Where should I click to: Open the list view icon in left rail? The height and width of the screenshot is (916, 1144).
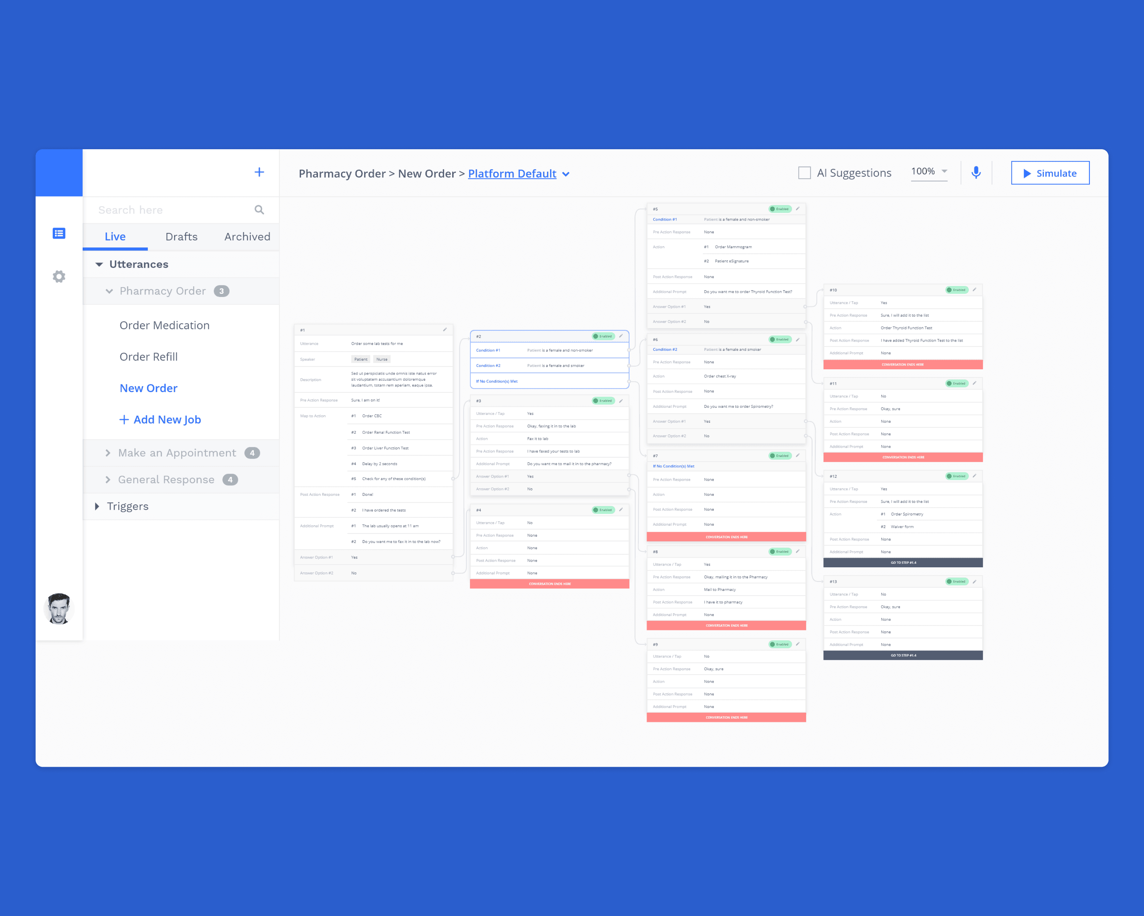click(x=59, y=233)
